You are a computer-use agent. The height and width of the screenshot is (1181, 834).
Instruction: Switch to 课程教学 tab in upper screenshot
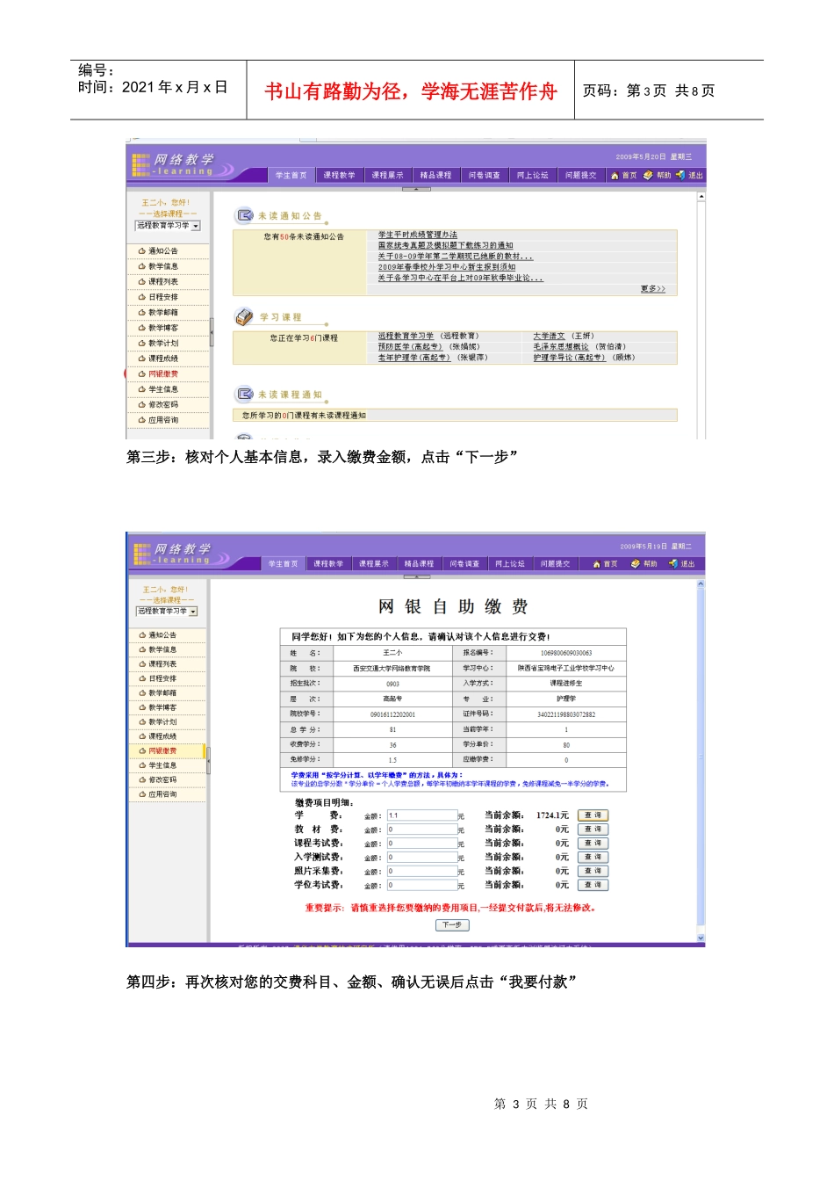[x=339, y=176]
